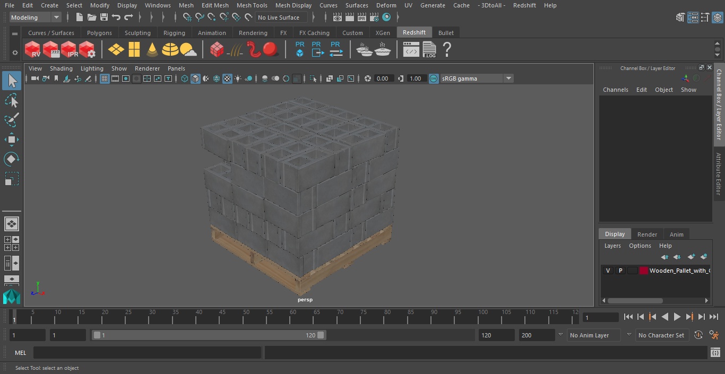725x374 pixels.
Task: Open the Modeling menu set dropdown
Action: click(36, 18)
